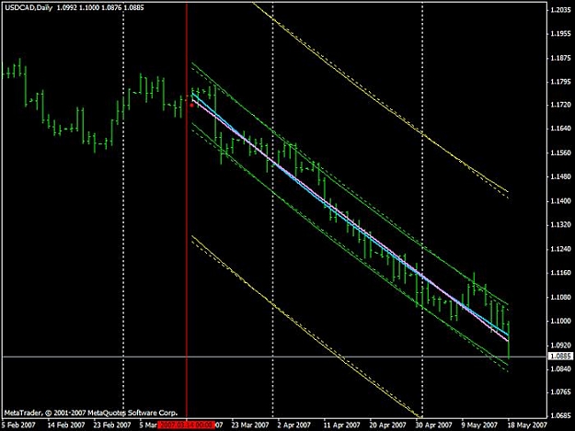Click the 1.1795 price level label
The height and width of the screenshot is (431, 575).
[561, 81]
